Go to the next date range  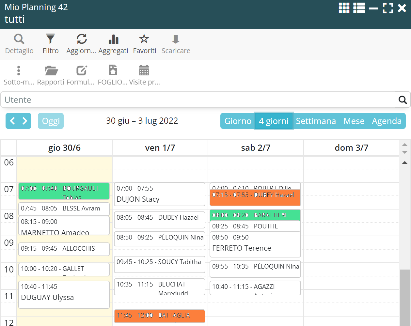point(25,121)
